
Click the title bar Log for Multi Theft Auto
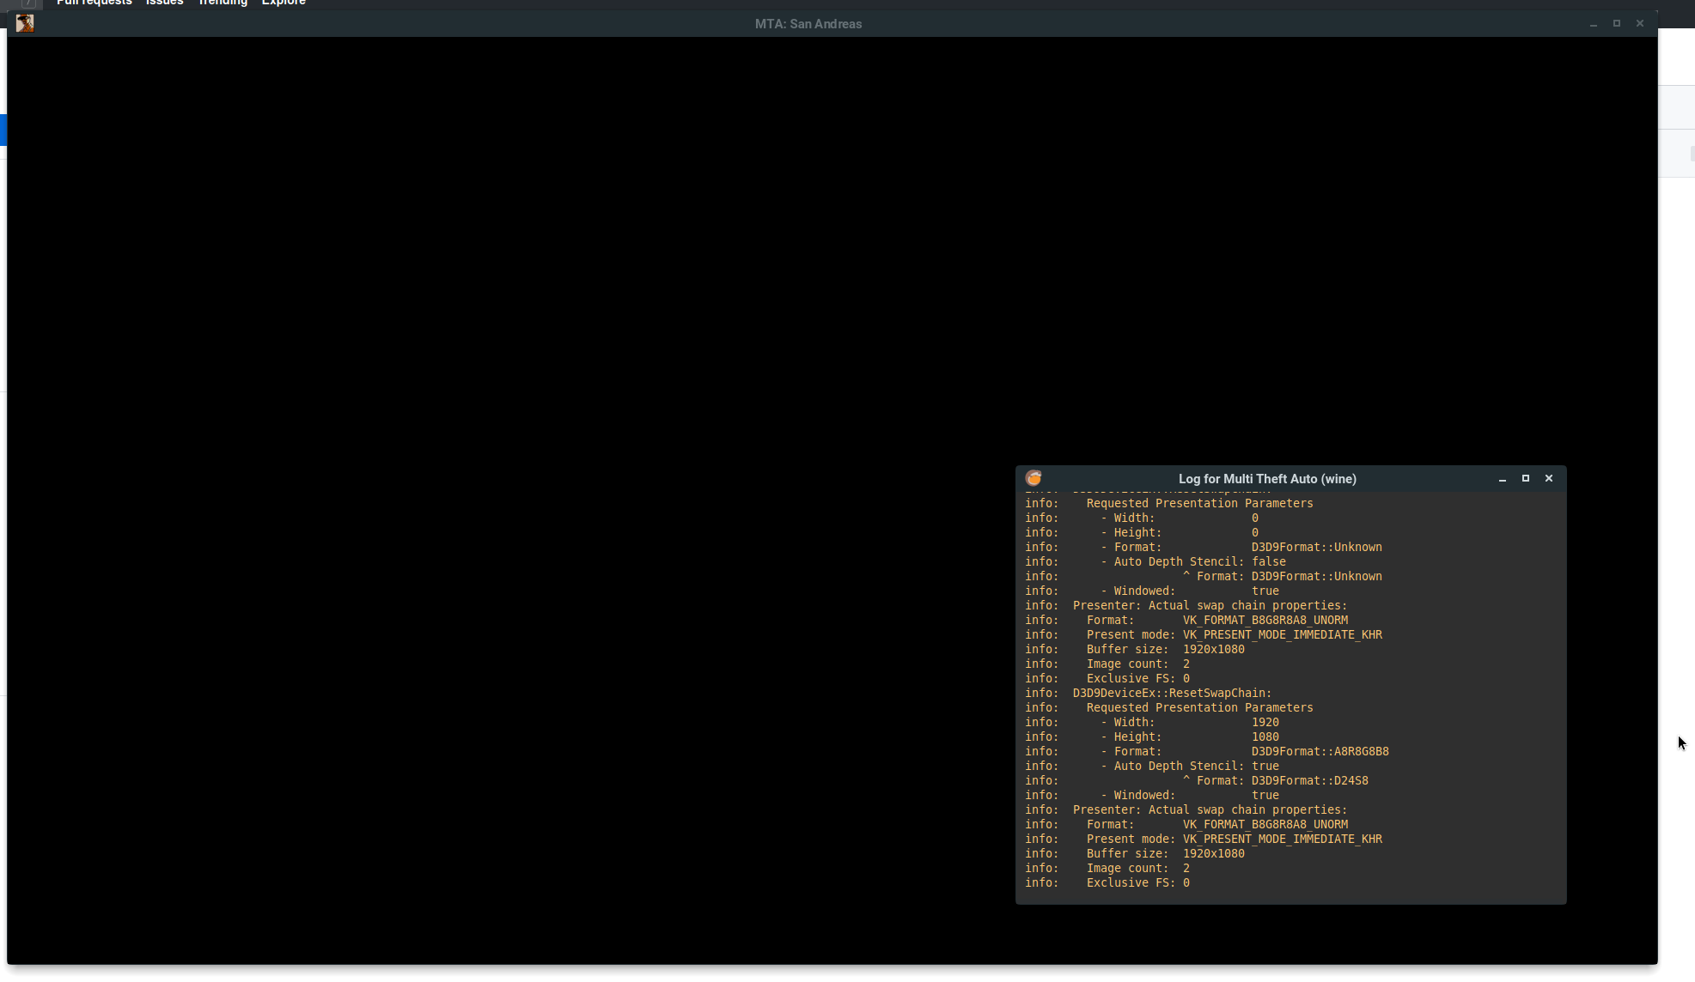(x=1267, y=478)
